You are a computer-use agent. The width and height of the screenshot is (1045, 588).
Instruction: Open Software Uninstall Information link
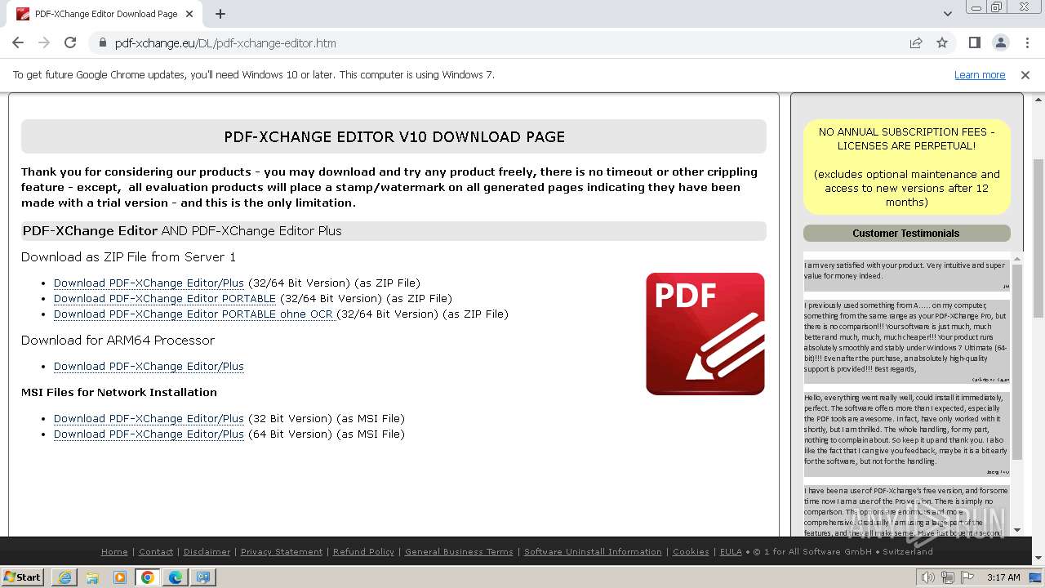(593, 551)
